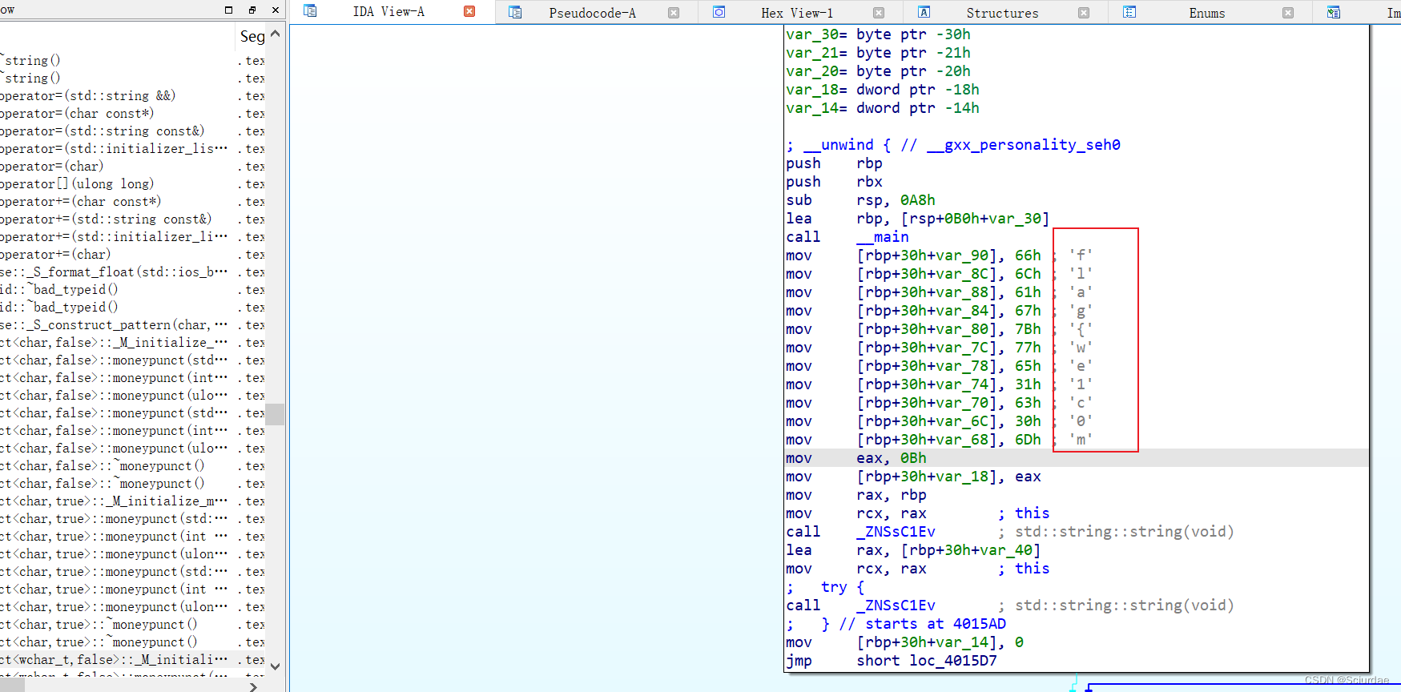This screenshot has height=692, width=1401.
Task: Click the var_14 dword ptr definition
Action: [883, 108]
